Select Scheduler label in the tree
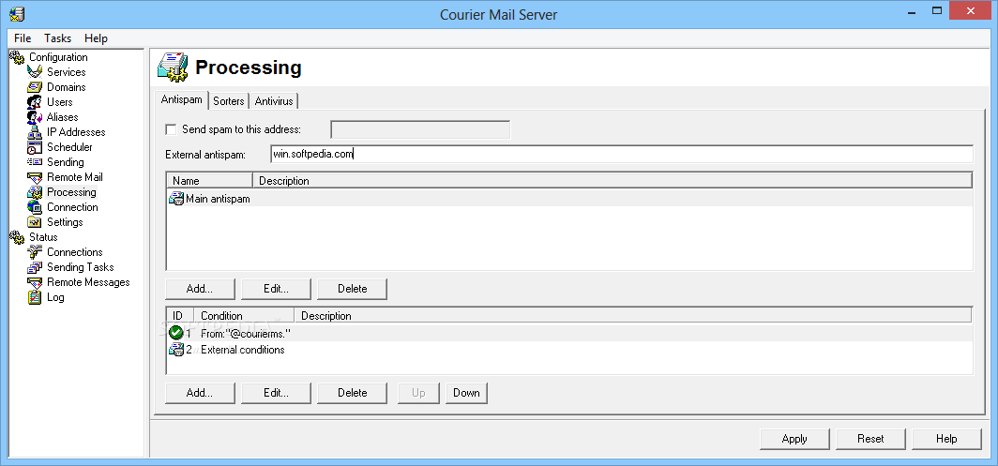This screenshot has height=466, width=998. [69, 147]
